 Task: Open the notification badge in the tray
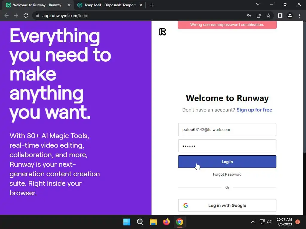(x=298, y=222)
